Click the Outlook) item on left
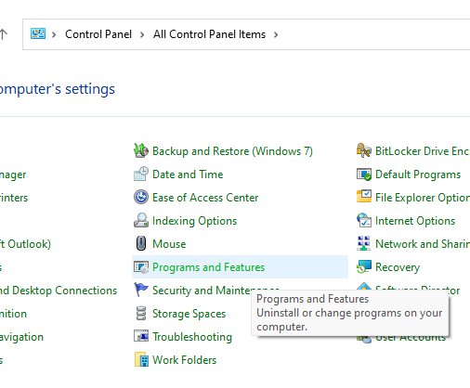Viewport: 470px width, 388px height. click(25, 244)
